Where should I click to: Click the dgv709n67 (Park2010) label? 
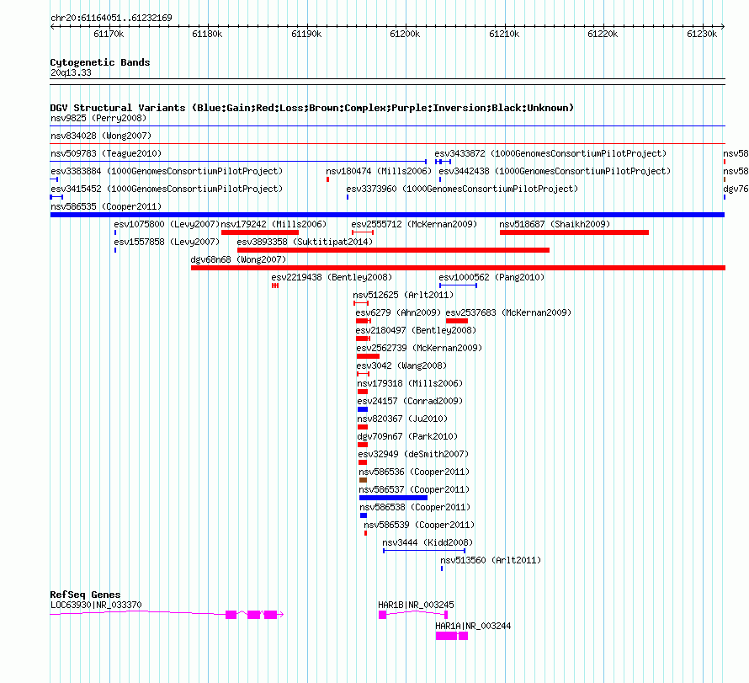tap(407, 436)
